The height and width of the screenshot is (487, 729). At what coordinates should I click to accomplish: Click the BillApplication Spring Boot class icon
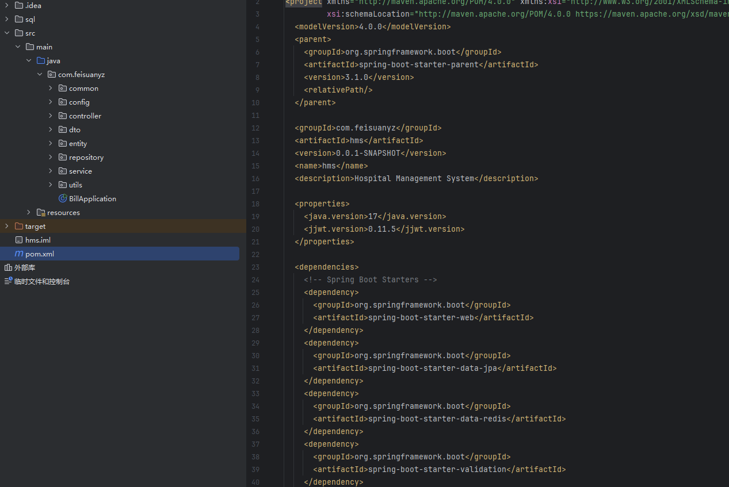(63, 198)
